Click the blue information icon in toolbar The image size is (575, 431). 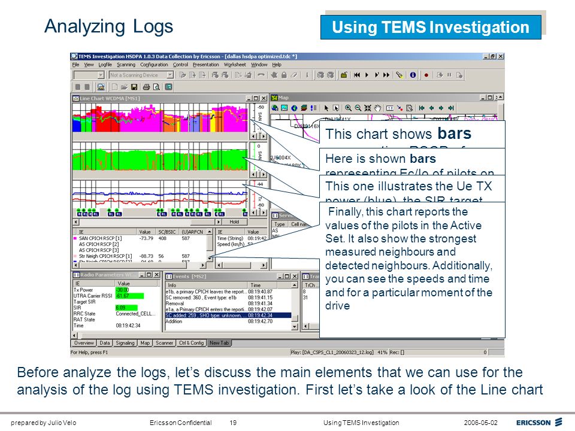(x=413, y=75)
